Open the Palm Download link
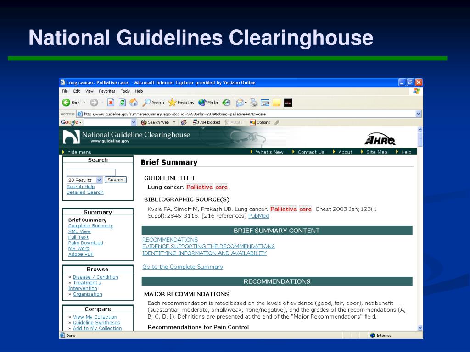The height and width of the screenshot is (352, 470). (85, 243)
